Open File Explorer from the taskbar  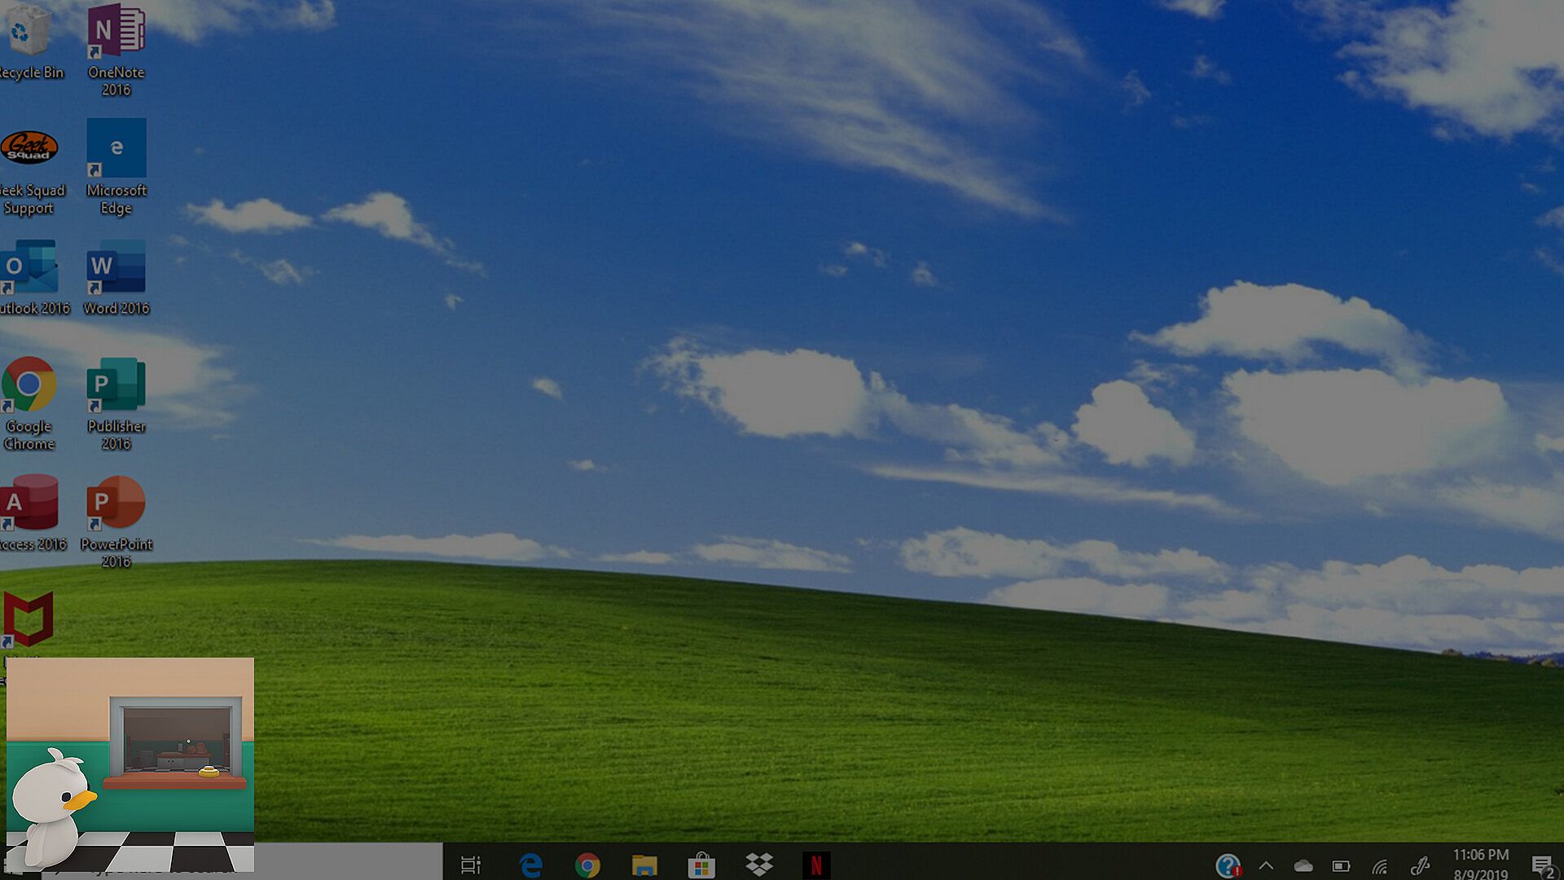coord(644,865)
